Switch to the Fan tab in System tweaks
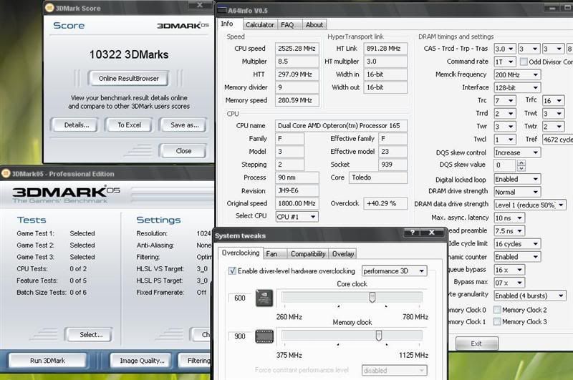 pos(274,254)
